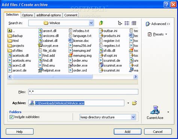Switch to details columns view icon

pyautogui.click(x=134, y=23)
